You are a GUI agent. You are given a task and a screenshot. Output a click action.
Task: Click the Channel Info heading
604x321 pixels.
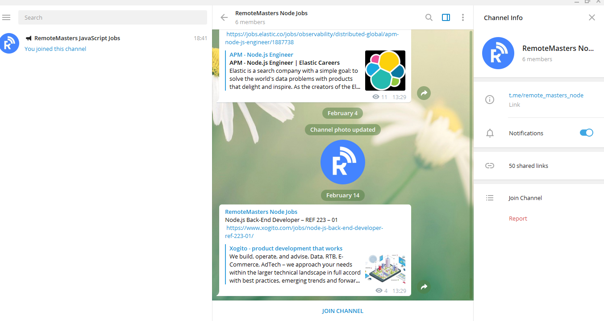503,17
